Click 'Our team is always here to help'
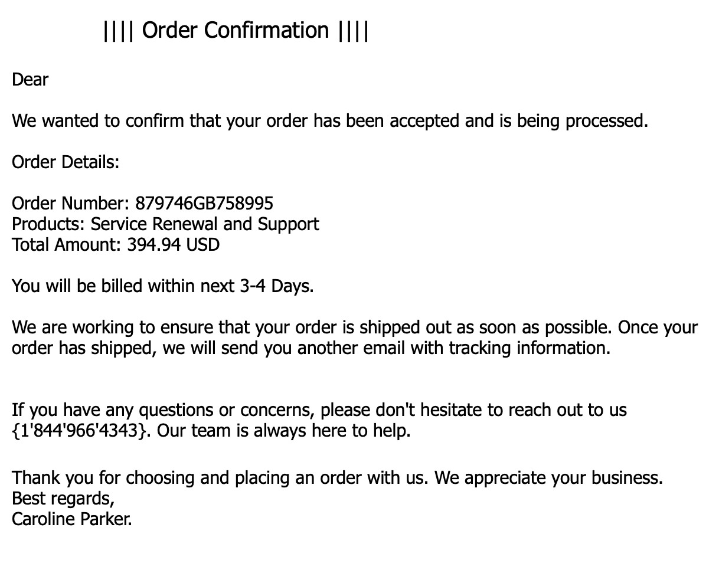Screen dimensions: 719x570 (x=283, y=431)
